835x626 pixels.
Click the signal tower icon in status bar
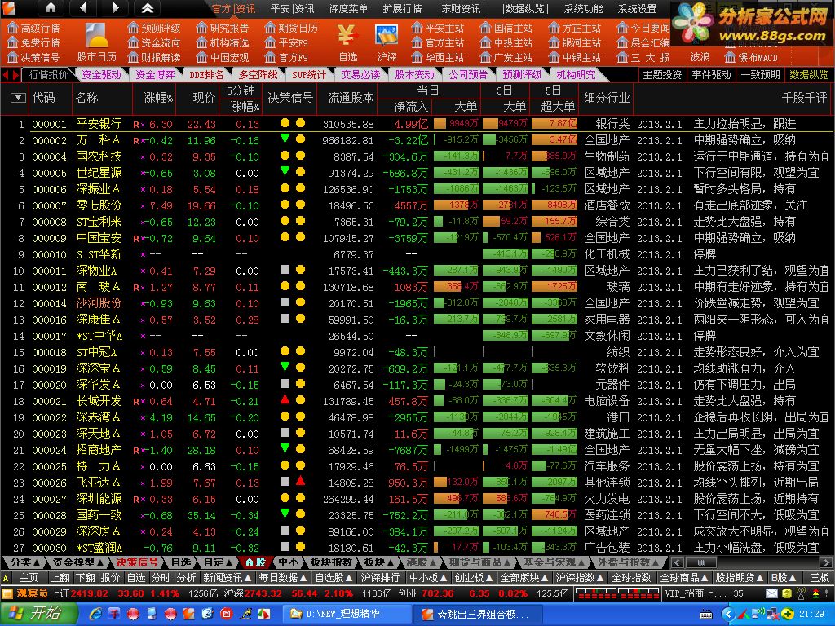pos(801,593)
